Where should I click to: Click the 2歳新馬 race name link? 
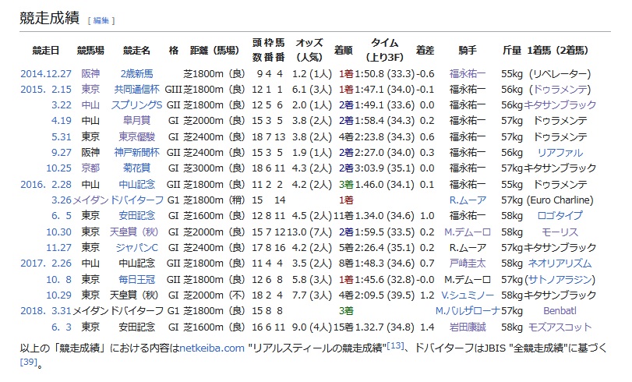pos(136,74)
